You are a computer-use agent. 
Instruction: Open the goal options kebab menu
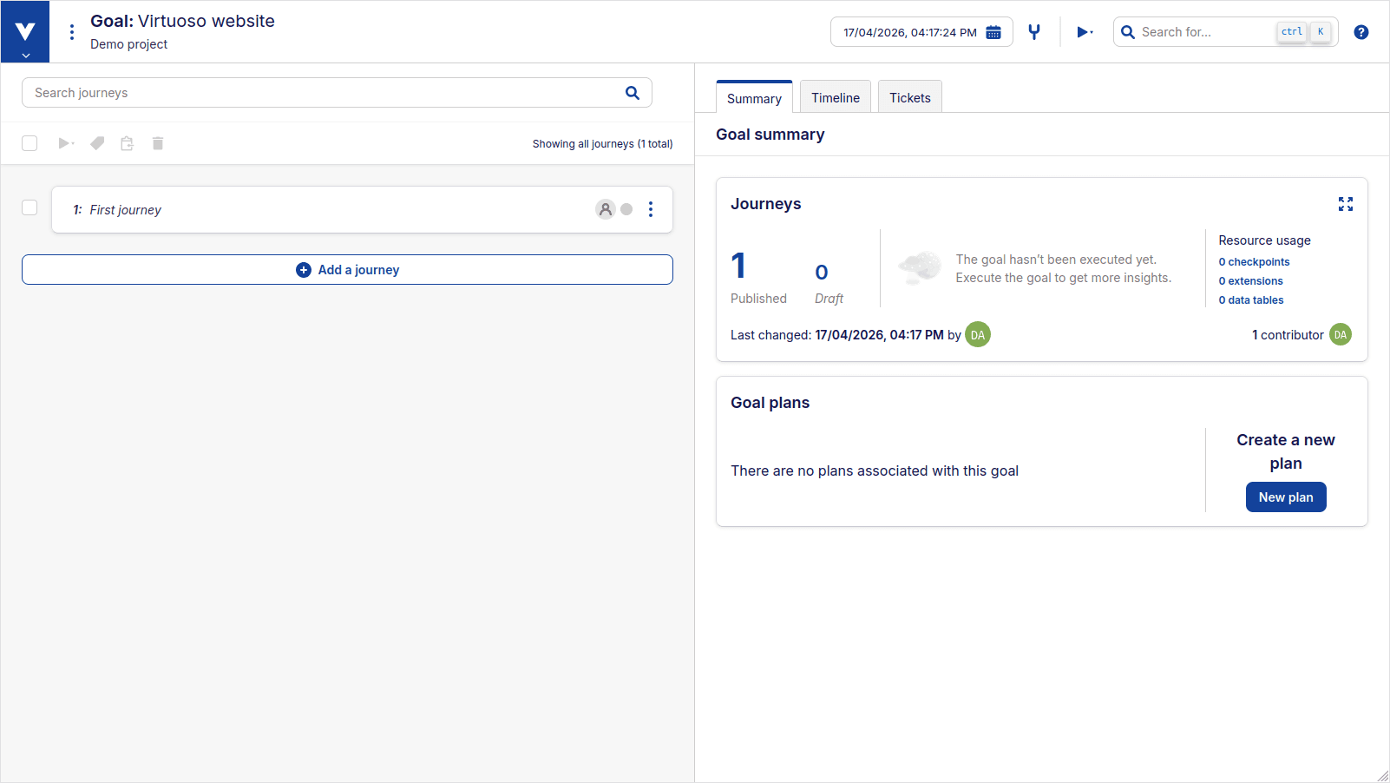tap(72, 32)
